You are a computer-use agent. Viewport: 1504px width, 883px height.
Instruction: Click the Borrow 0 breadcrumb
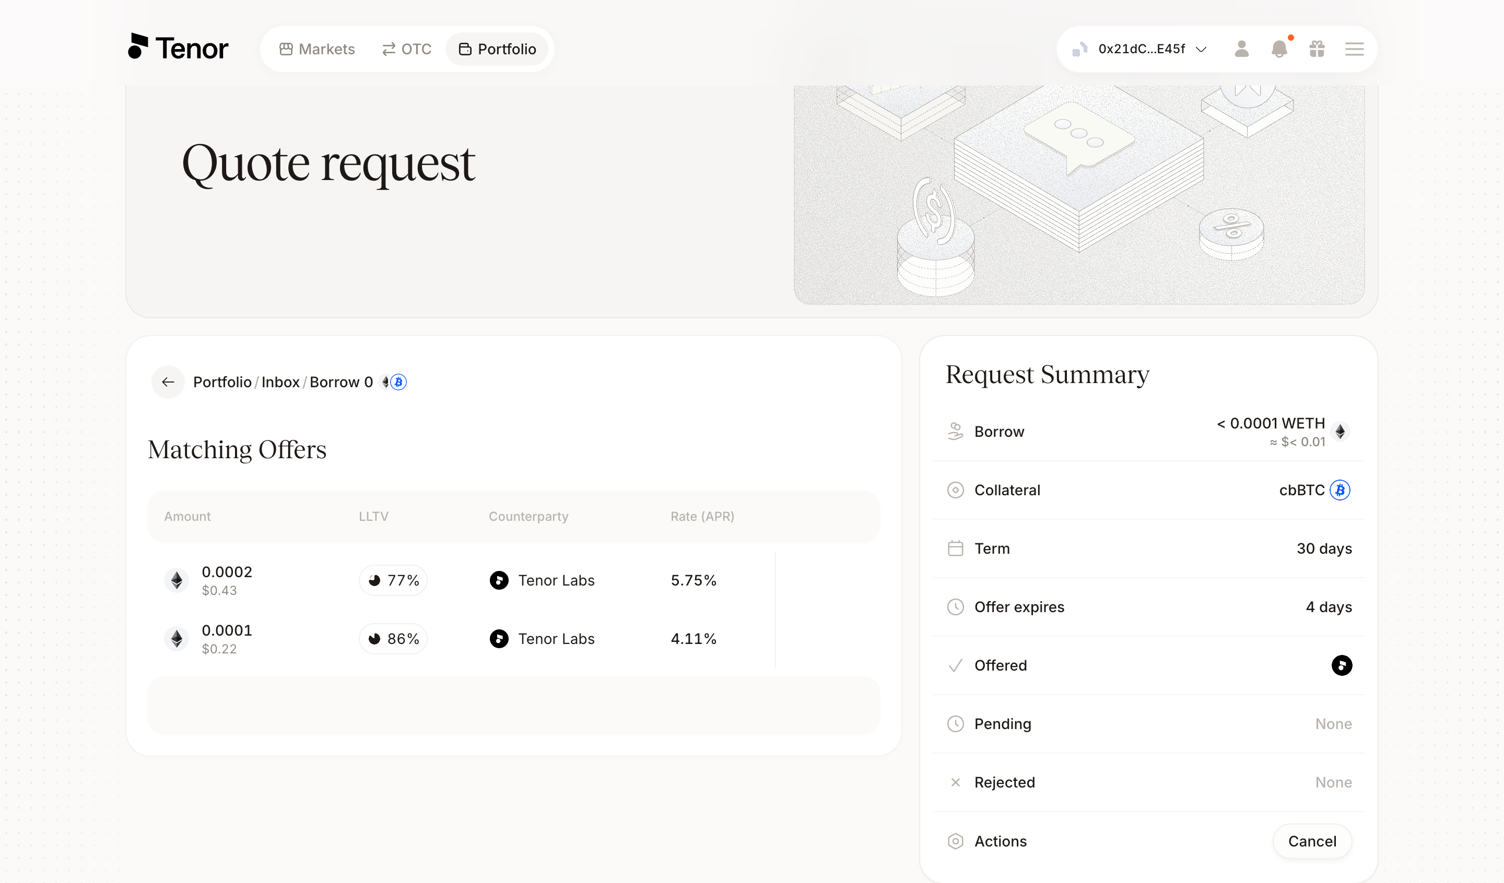[x=341, y=382]
